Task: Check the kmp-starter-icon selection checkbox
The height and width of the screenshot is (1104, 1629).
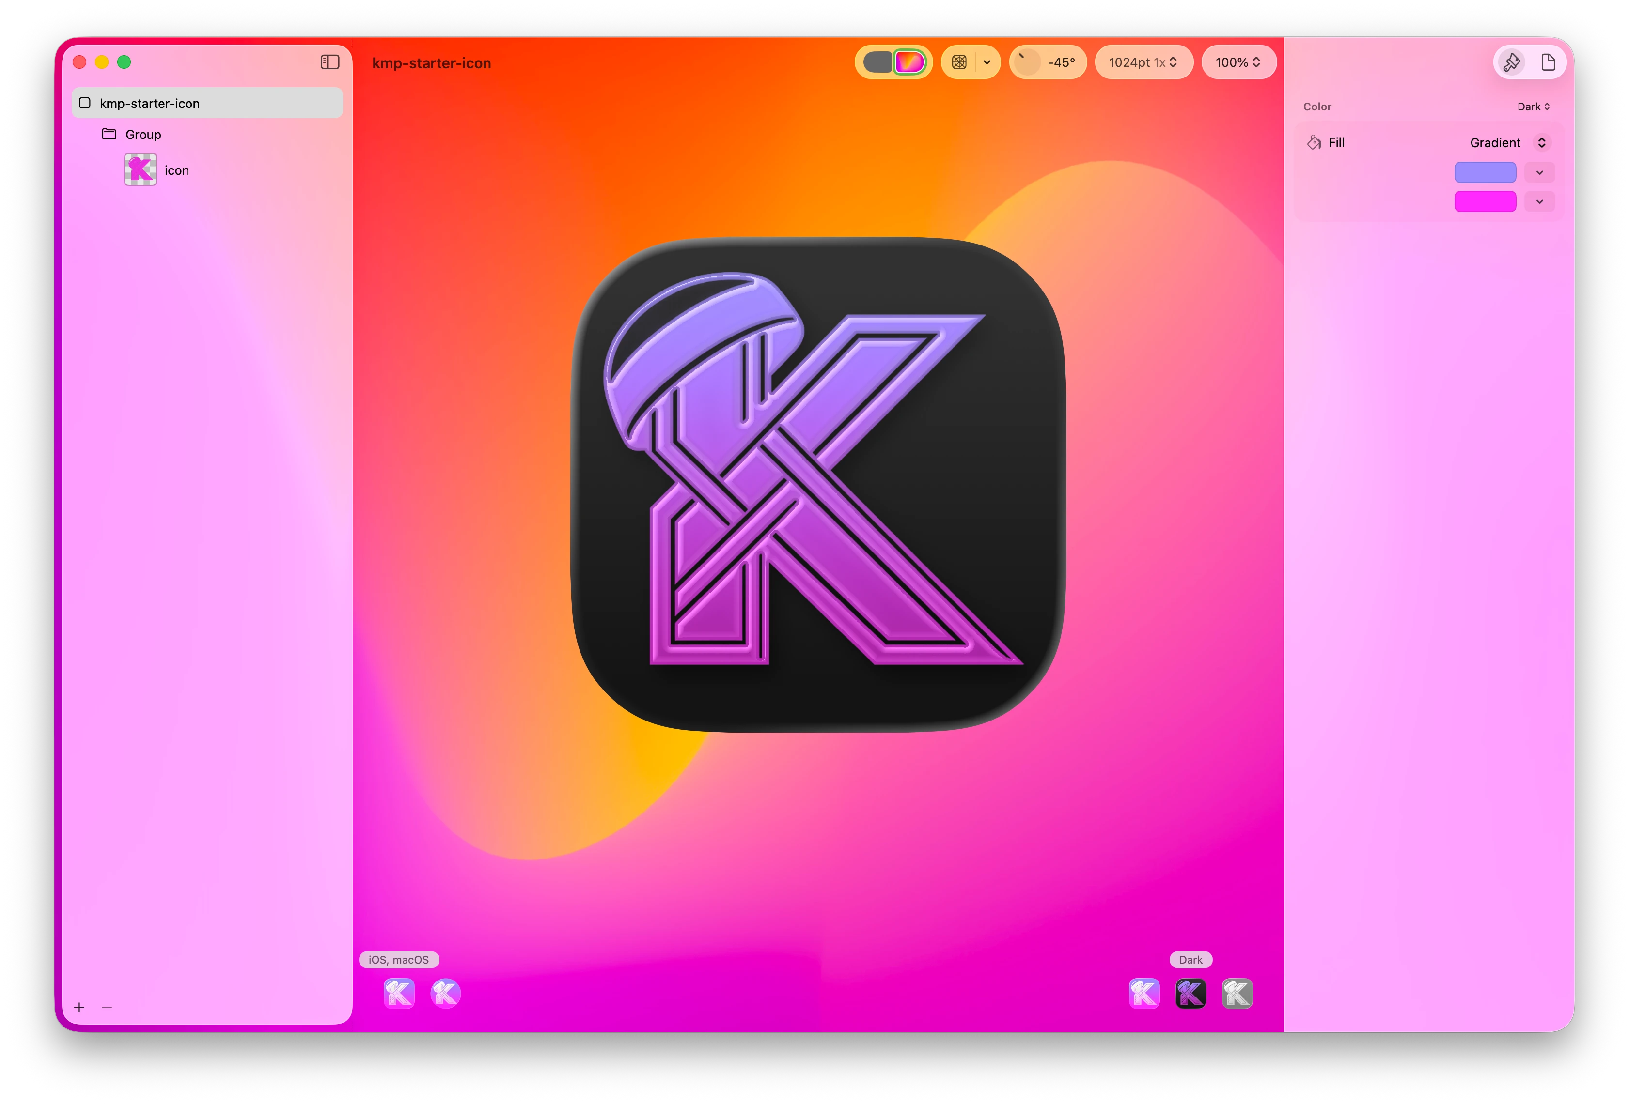Action: coord(85,102)
